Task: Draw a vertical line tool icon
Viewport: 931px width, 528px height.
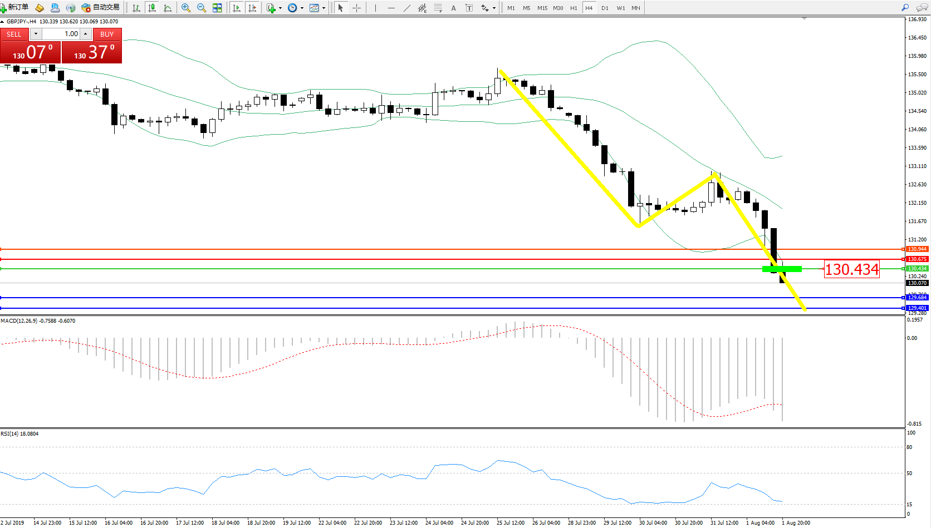Action: point(376,8)
